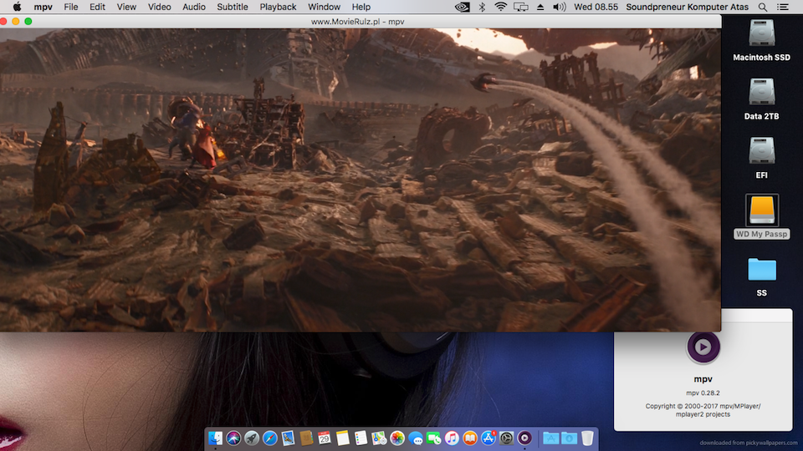803x451 pixels.
Task: Open App Store from the Dock
Action: tap(488, 438)
